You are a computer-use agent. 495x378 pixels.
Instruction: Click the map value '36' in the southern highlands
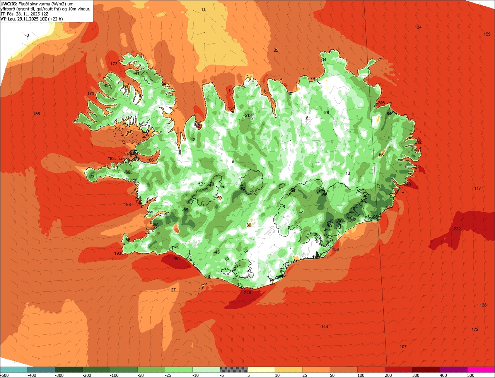[249, 225]
